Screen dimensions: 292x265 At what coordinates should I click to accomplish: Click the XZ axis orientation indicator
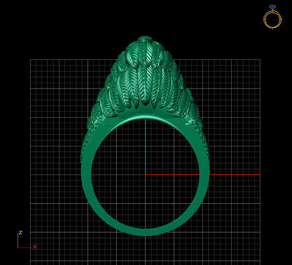click(27, 240)
